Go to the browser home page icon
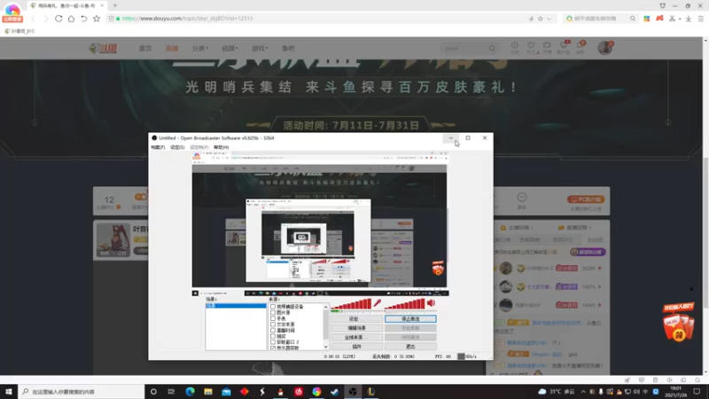Screen dimensions: 709x399 point(71,19)
